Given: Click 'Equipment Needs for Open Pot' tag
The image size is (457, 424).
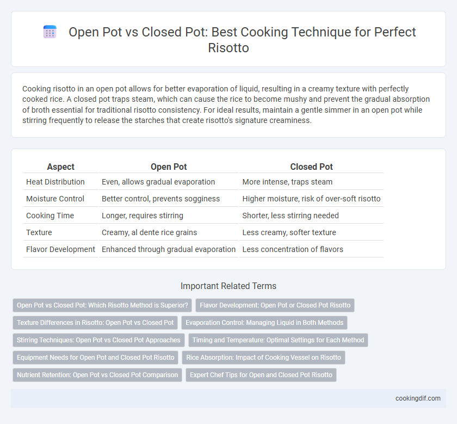Looking at the screenshot, I should coord(95,358).
